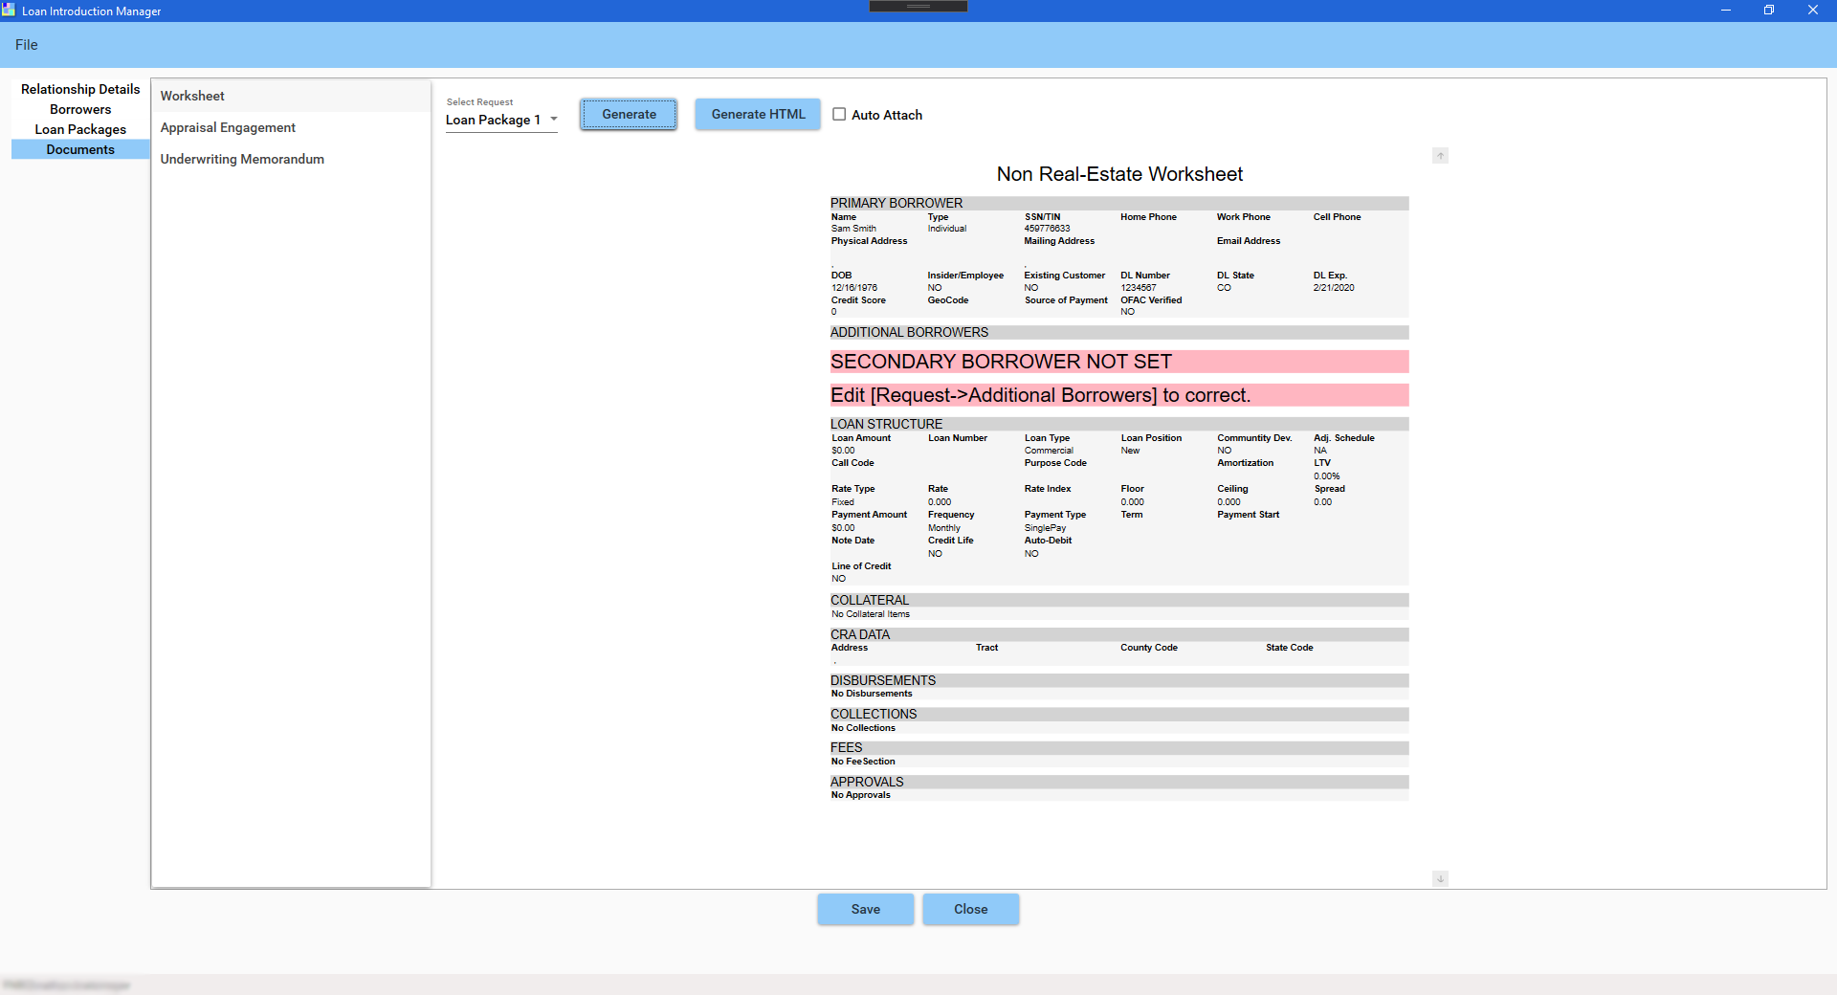Viewport: 1837px width, 995px height.
Task: Close the application window
Action: [x=1813, y=11]
